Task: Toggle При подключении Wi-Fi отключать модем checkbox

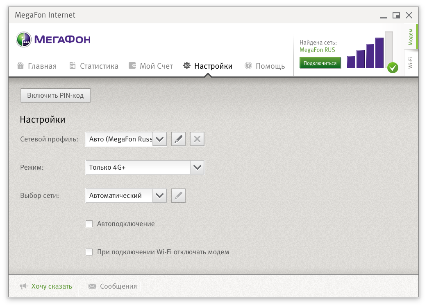Action: click(x=89, y=252)
